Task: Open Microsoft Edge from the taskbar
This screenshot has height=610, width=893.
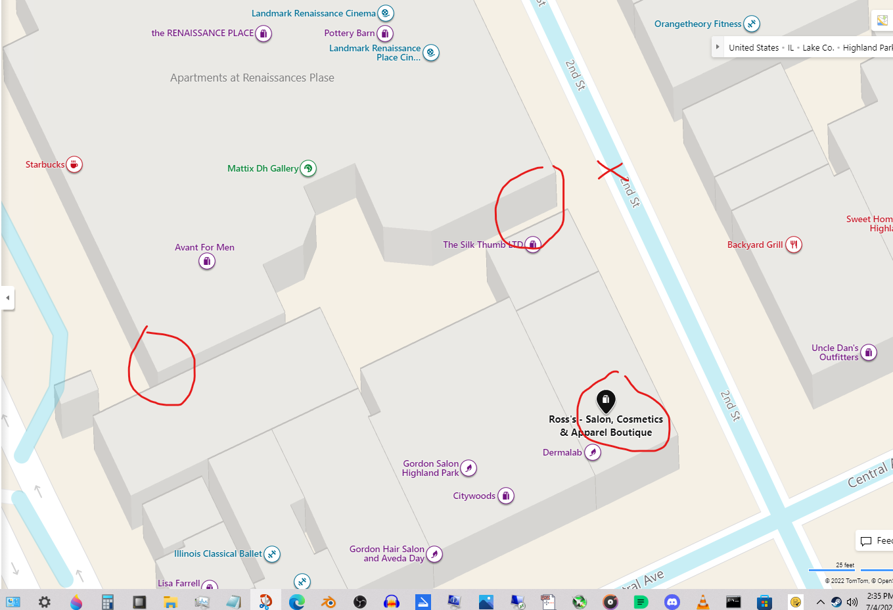Action: pos(296,601)
